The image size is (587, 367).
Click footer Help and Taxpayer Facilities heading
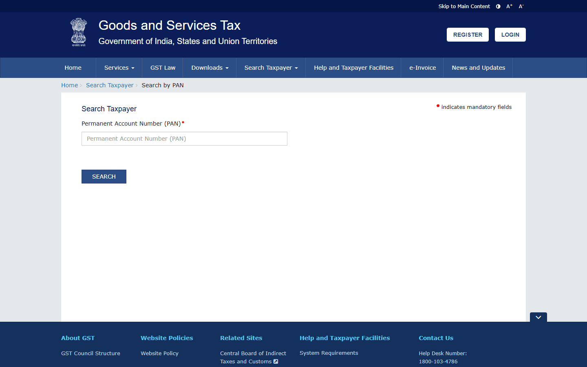click(x=345, y=338)
